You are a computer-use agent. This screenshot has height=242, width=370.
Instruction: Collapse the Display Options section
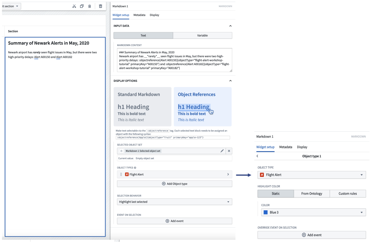(x=230, y=81)
